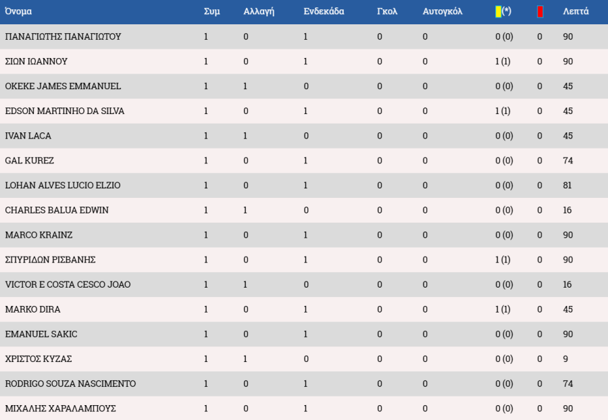Click the Συμ column header
Screen dimensions: 608x420
(x=211, y=11)
